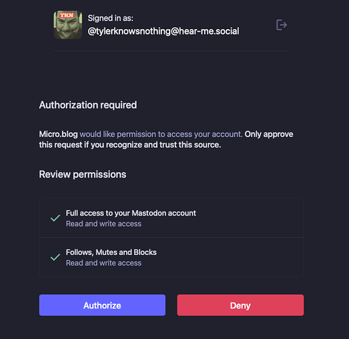
Task: Click Read and write access under Follows
Action: pyautogui.click(x=104, y=263)
